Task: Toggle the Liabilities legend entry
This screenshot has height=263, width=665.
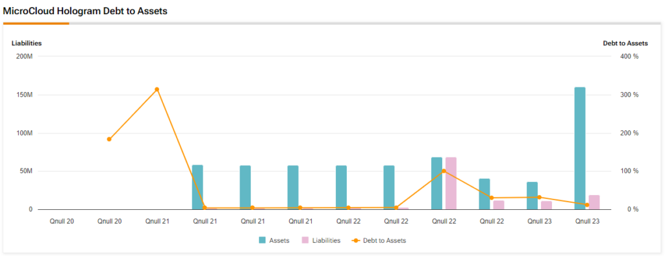Action: 321,240
